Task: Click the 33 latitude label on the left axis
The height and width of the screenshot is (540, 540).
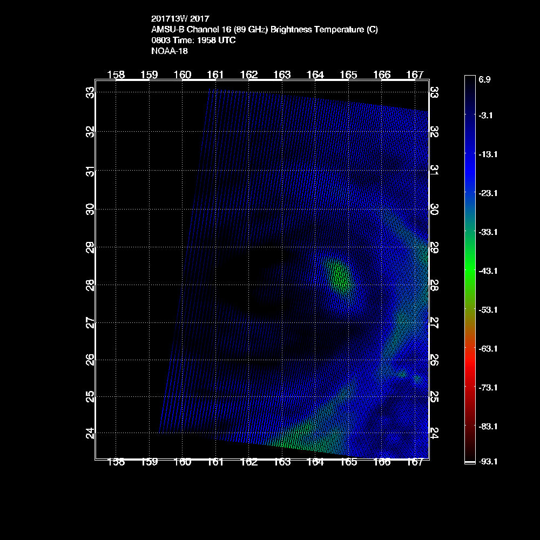Action: click(x=90, y=92)
